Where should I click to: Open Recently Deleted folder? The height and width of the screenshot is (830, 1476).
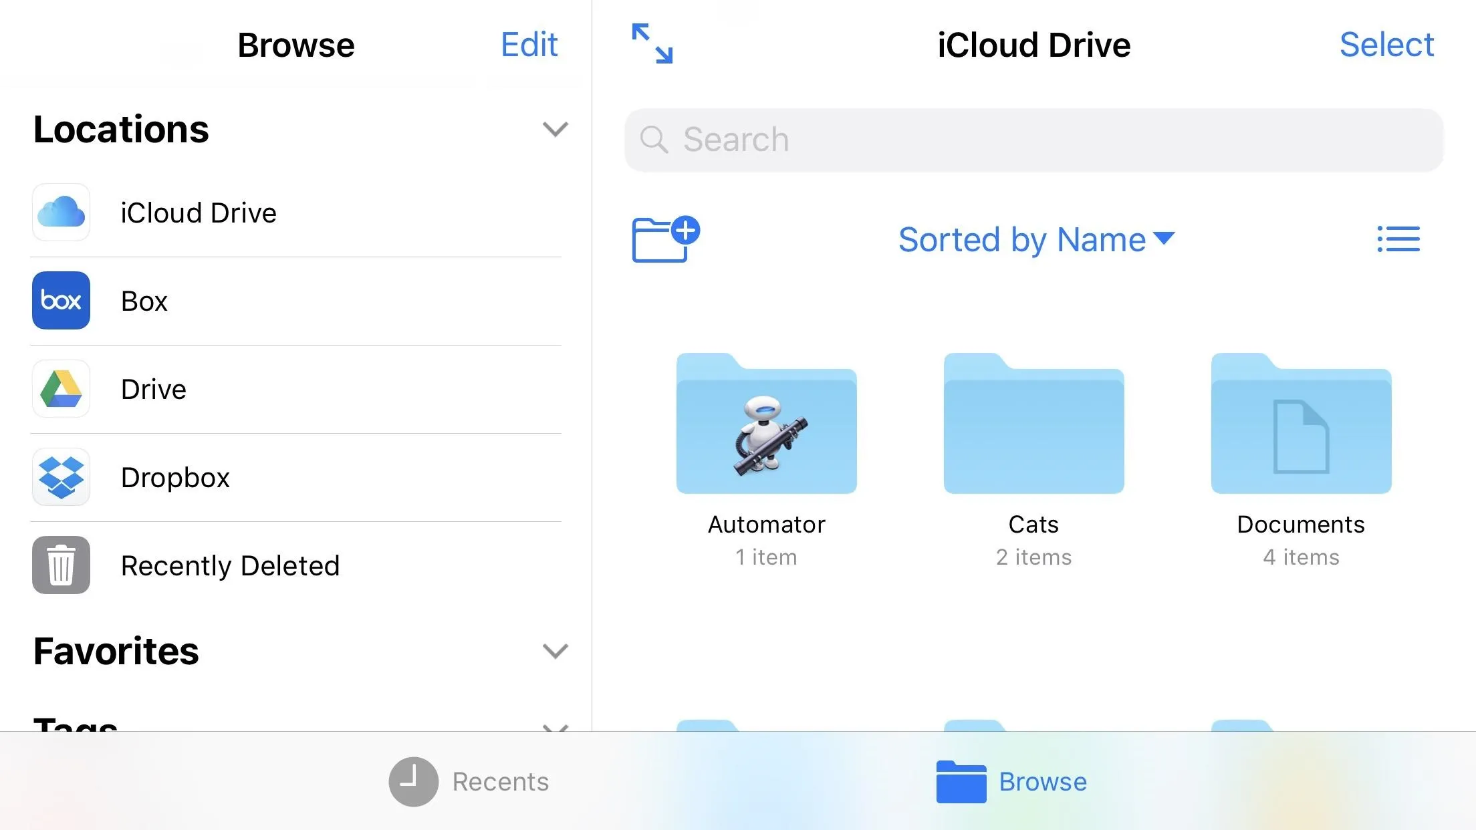pos(230,565)
